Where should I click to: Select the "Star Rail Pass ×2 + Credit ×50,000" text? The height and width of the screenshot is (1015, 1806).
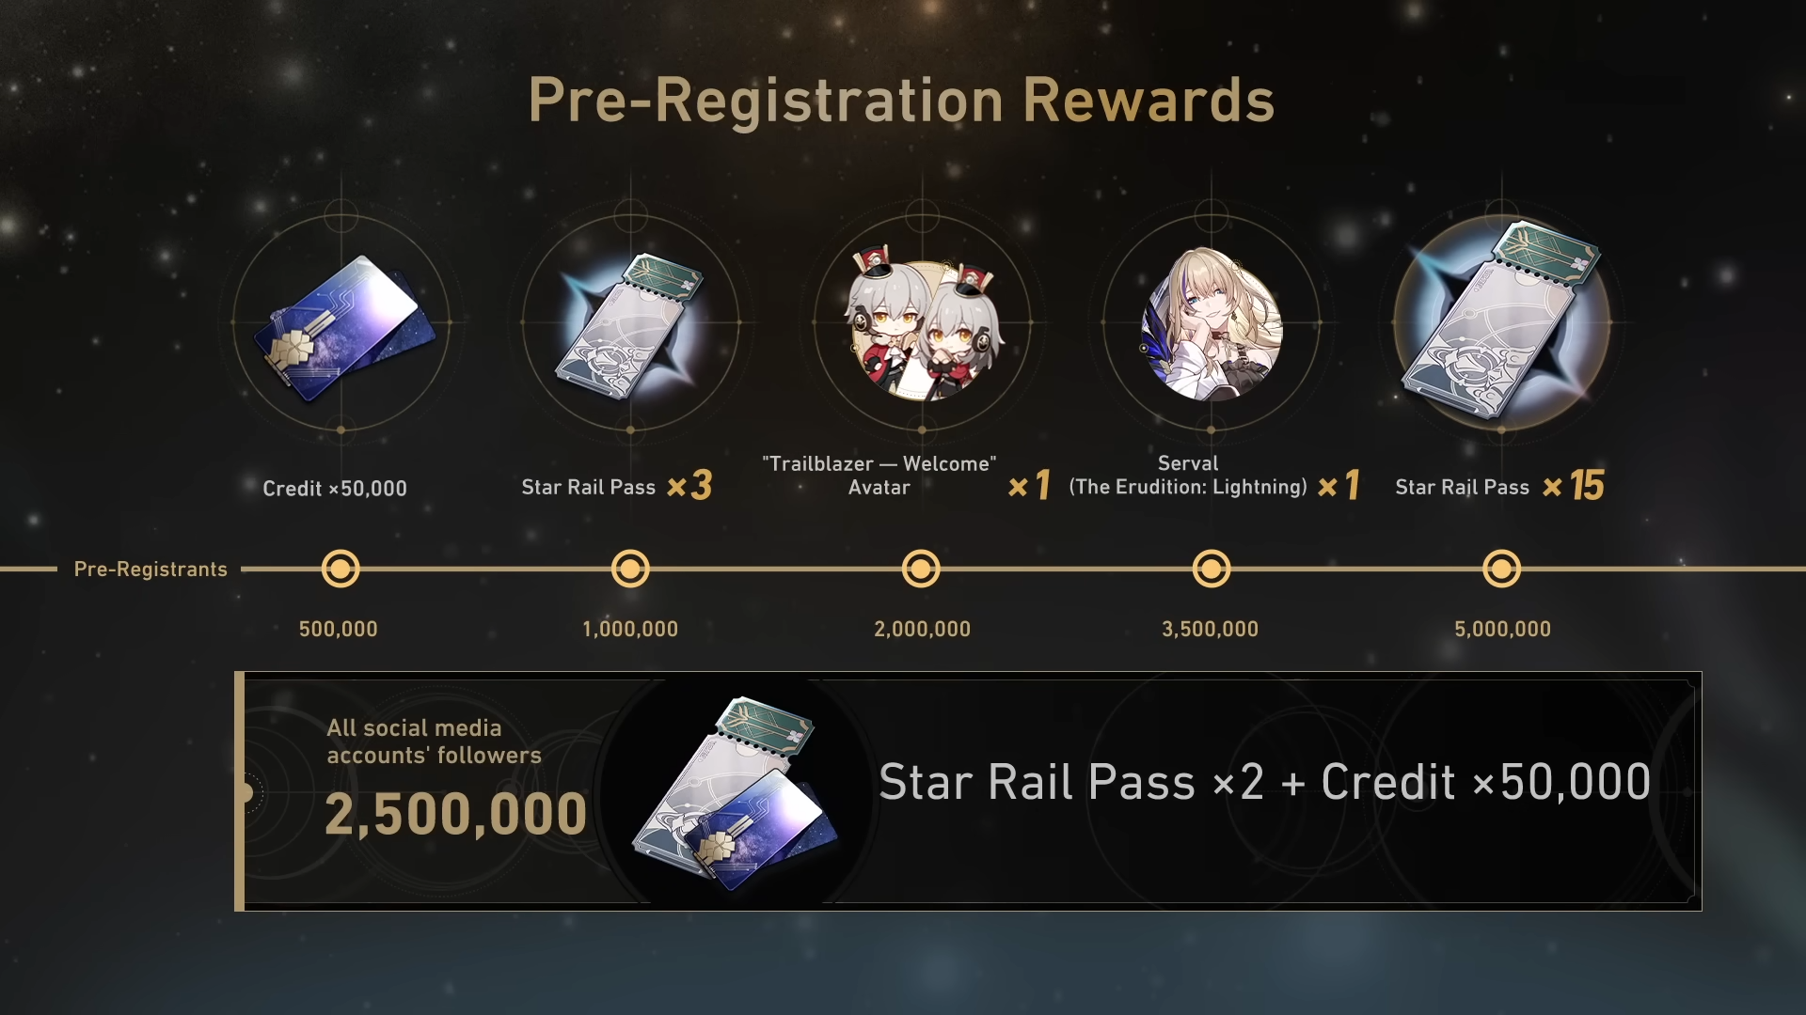[x=1264, y=782]
